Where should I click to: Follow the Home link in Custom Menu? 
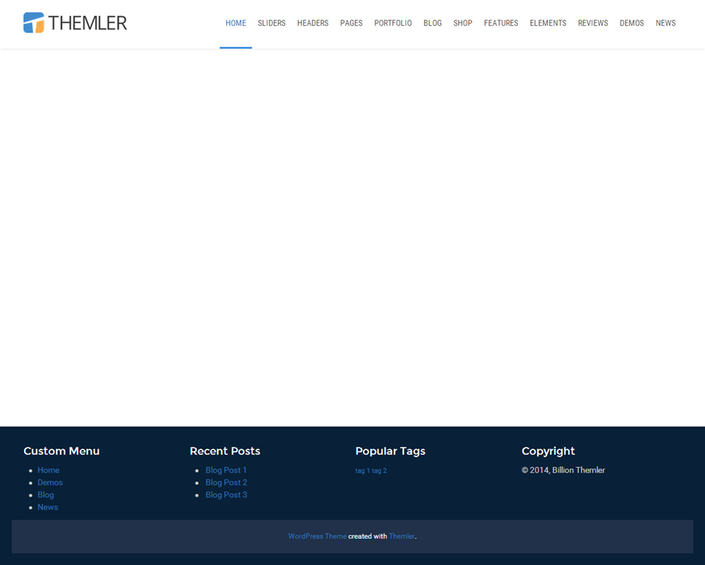click(49, 470)
